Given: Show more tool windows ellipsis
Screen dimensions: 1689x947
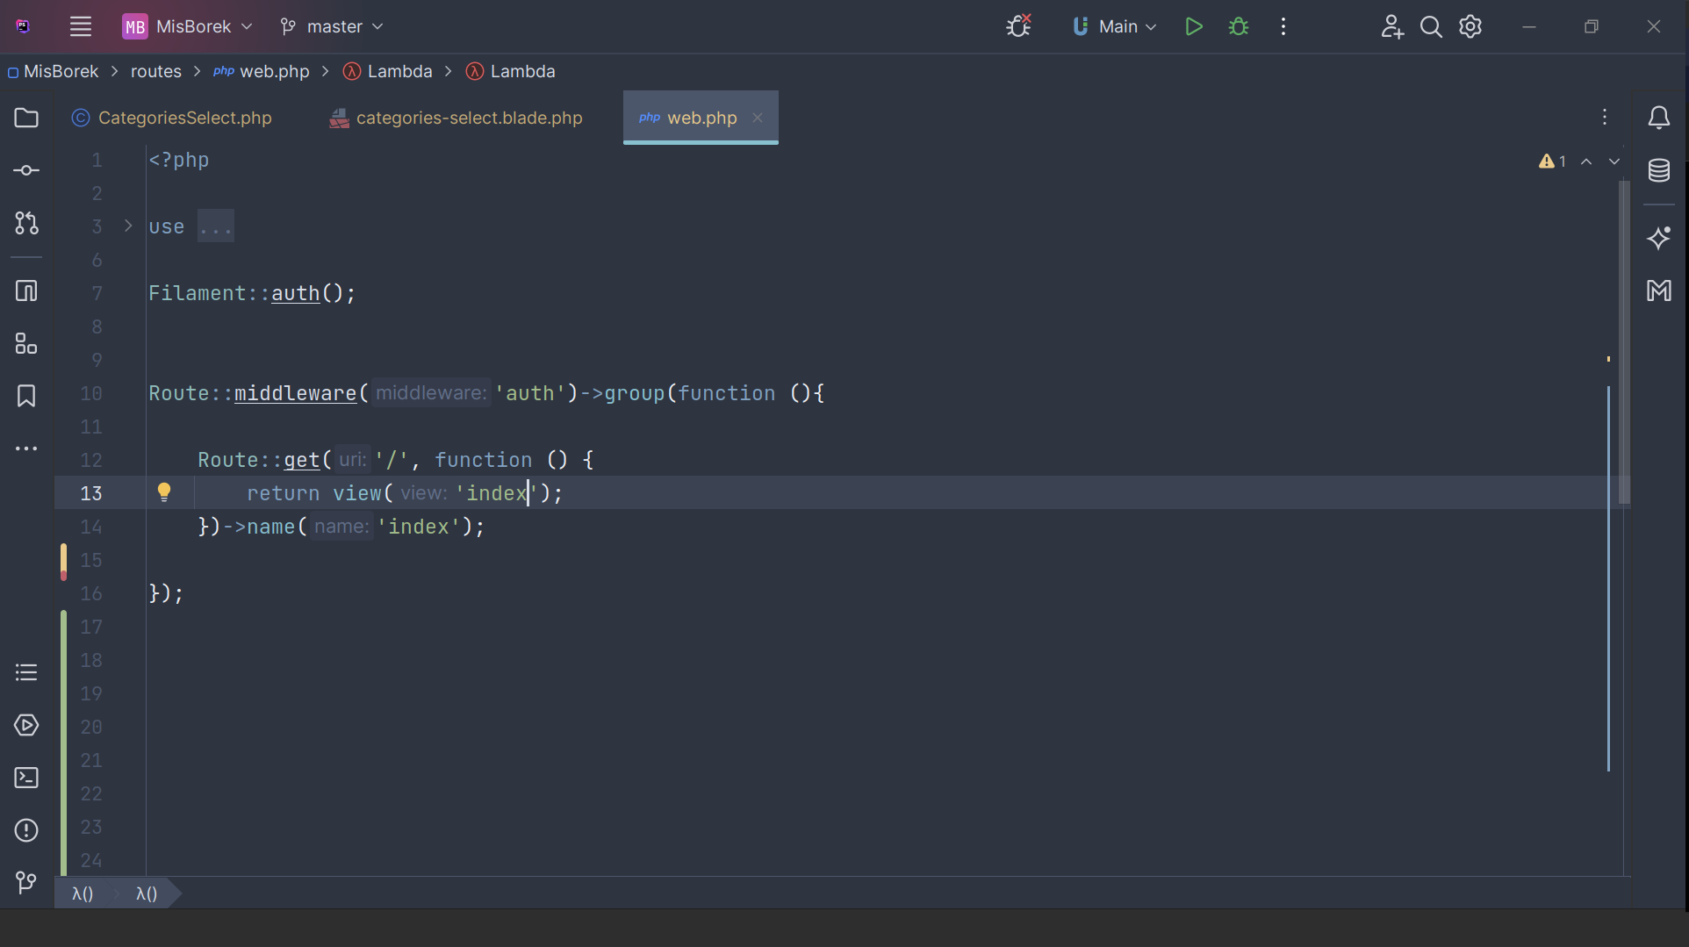Looking at the screenshot, I should tap(26, 448).
